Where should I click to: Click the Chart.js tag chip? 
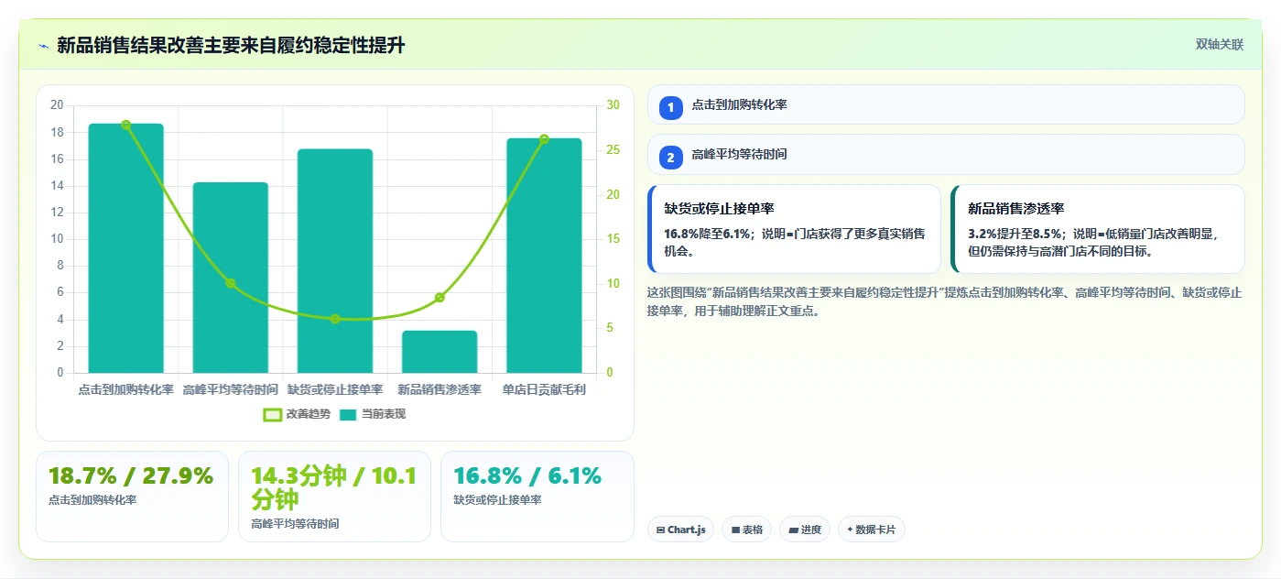(681, 530)
